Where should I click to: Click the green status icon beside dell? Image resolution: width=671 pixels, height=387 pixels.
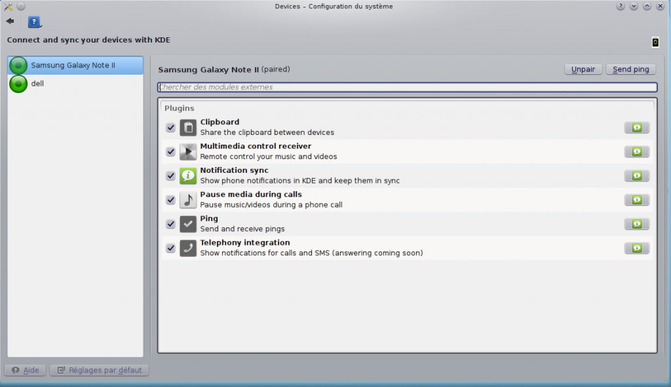[18, 84]
